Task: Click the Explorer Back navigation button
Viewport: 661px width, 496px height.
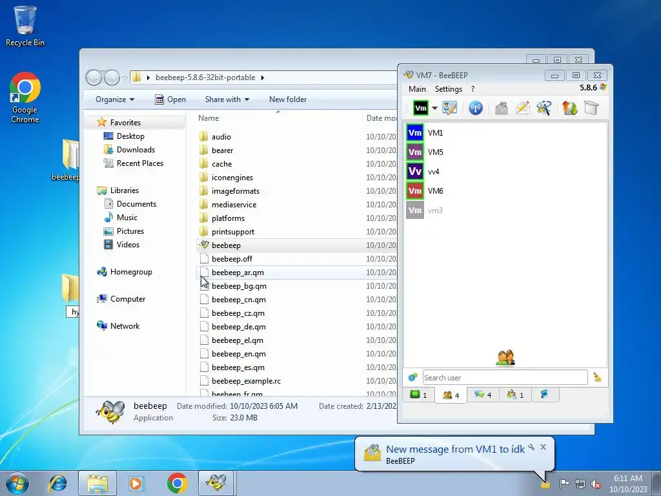Action: [x=94, y=77]
